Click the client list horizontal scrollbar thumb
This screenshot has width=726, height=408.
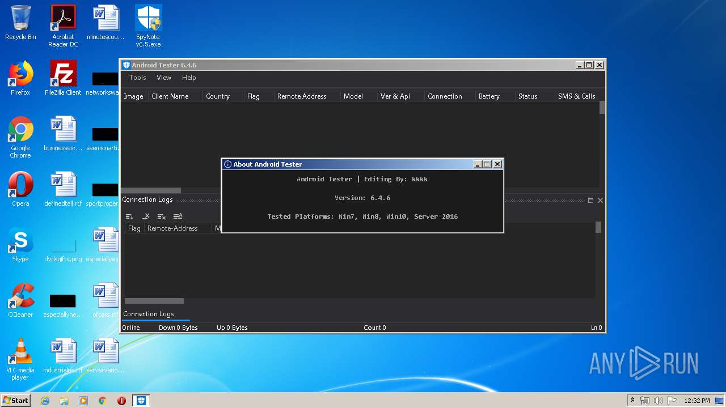151,190
